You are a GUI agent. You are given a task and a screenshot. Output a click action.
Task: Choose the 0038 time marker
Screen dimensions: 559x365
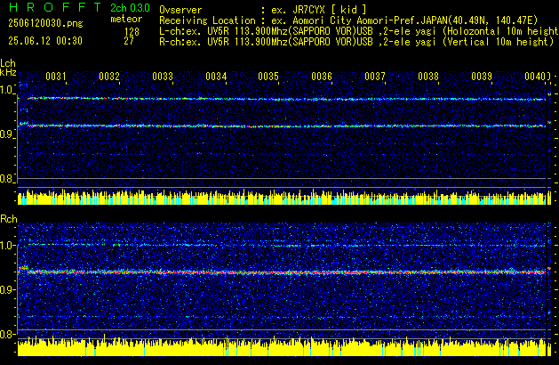pyautogui.click(x=428, y=77)
